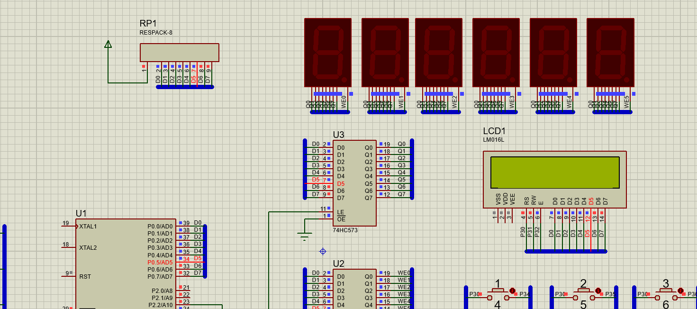Select the U1 microcontroller body
This screenshot has width=697, height=309.
[126, 264]
